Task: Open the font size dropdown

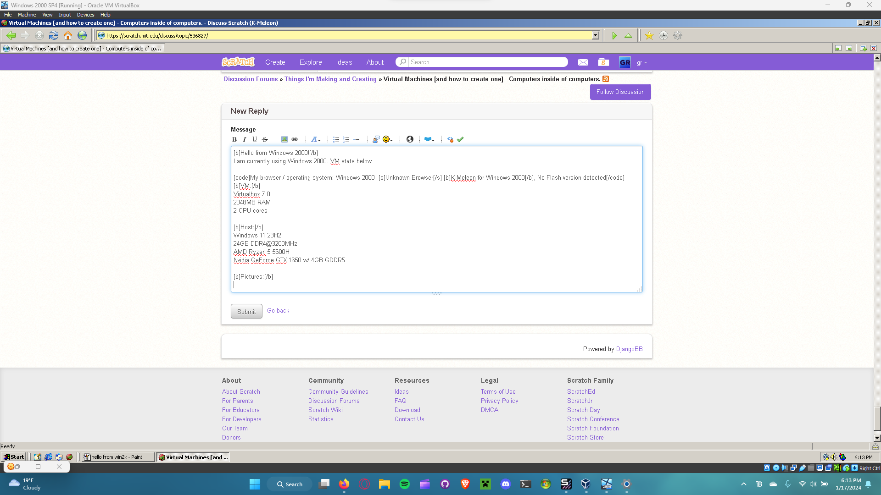Action: pos(316,139)
